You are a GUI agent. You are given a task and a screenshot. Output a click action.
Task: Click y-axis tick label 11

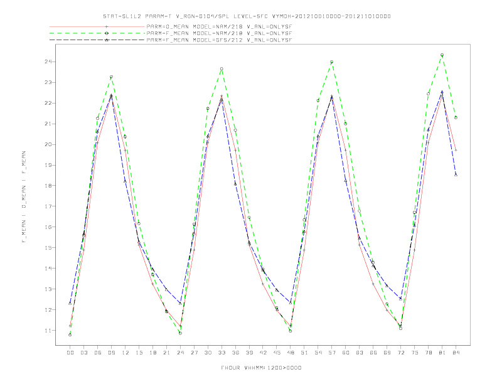click(48, 331)
